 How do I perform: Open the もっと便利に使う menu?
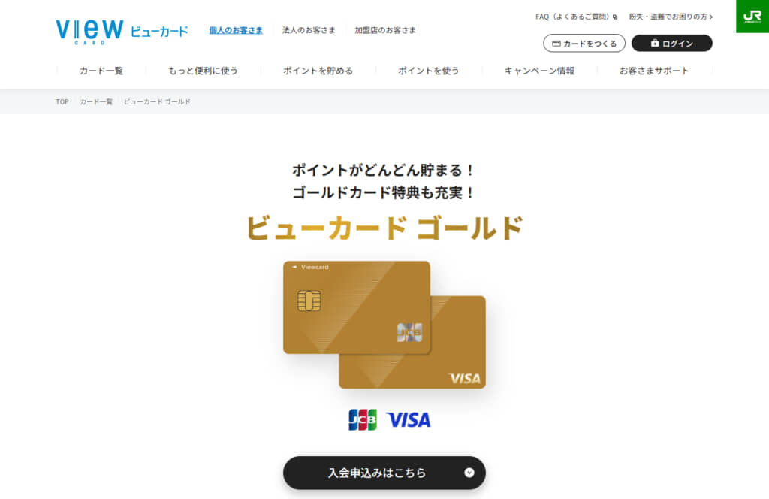[x=203, y=71]
